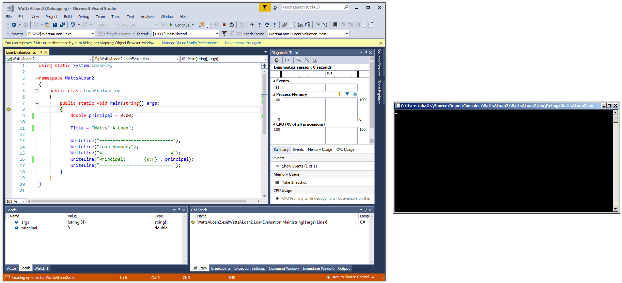Toggle the garbage collection marker in Process Memory
The width and height of the screenshot is (622, 283).
(339, 94)
